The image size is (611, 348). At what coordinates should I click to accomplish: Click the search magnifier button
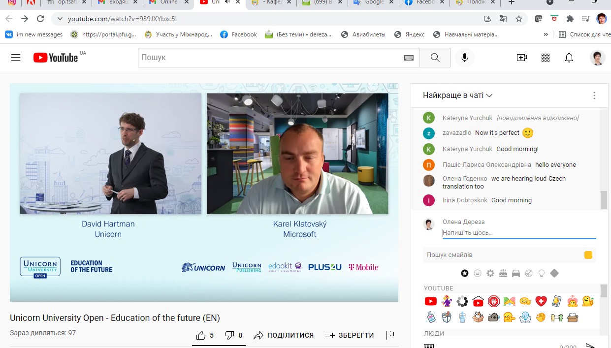tap(435, 58)
